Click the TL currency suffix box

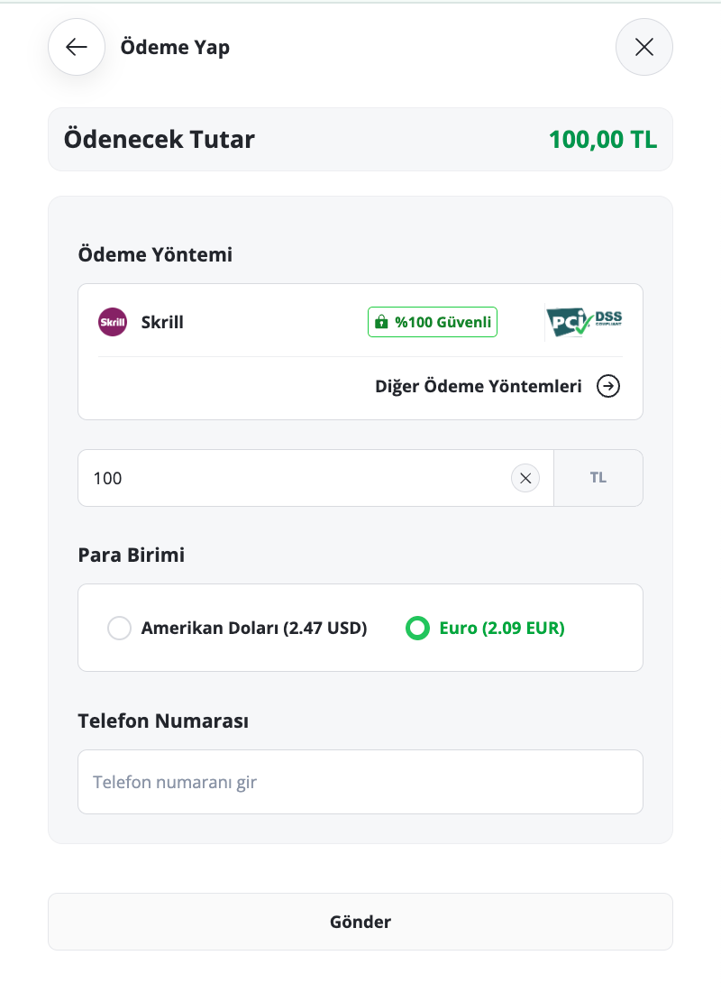click(598, 478)
